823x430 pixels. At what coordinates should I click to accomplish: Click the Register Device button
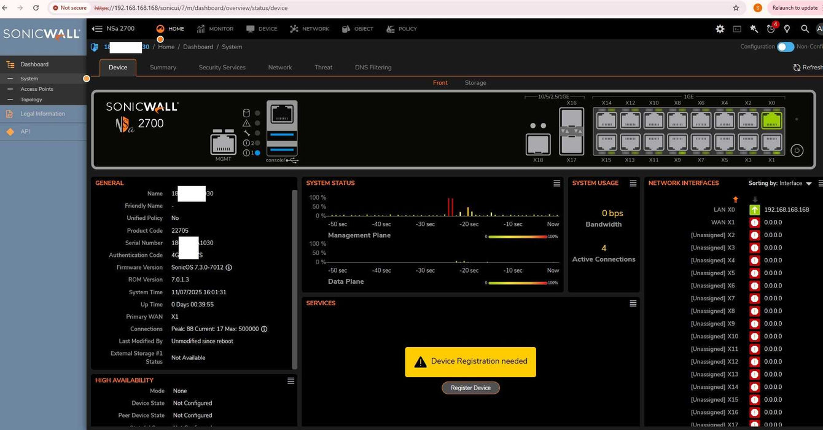click(x=470, y=388)
